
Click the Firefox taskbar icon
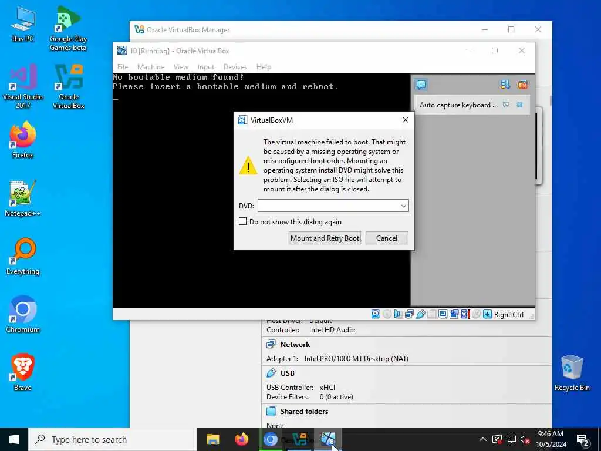(241, 439)
